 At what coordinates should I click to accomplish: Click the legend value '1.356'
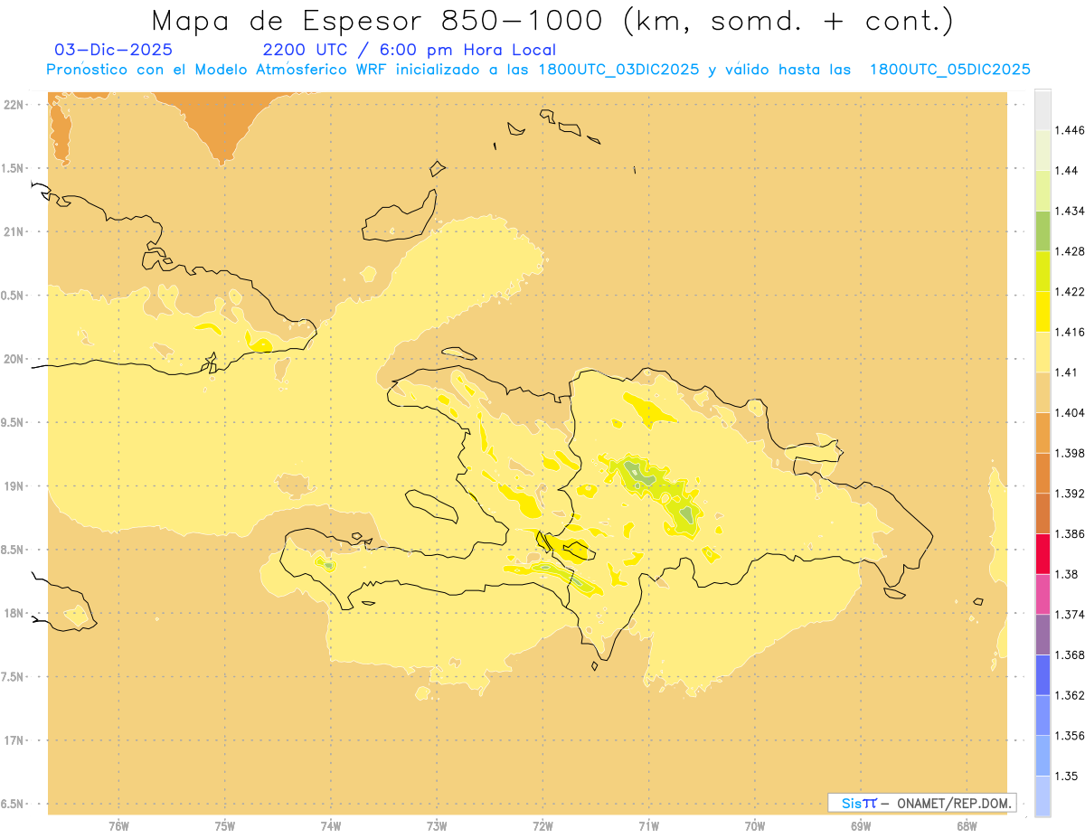coord(1071,736)
